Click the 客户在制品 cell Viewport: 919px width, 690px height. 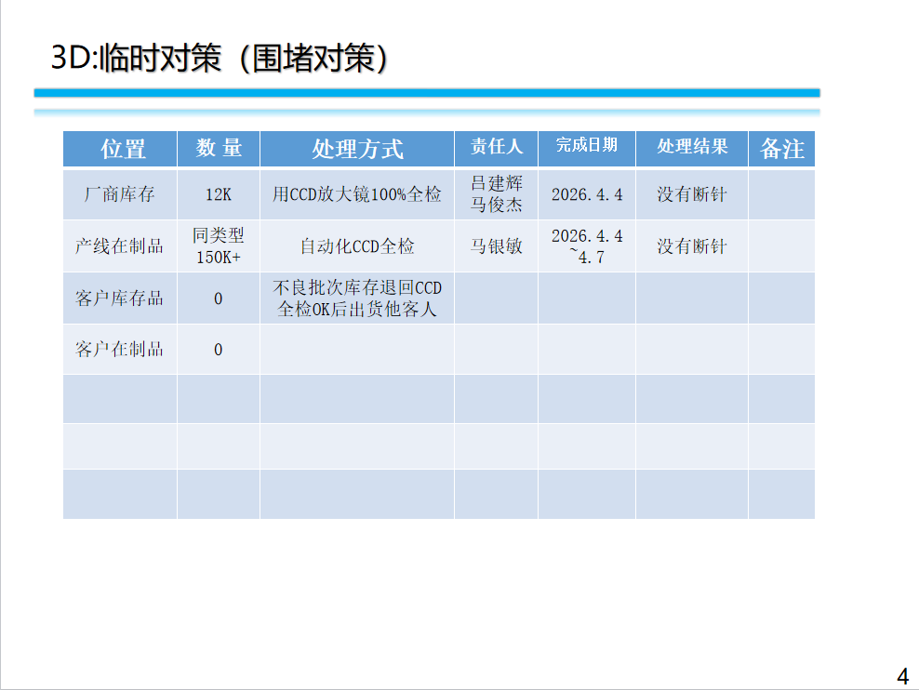coord(120,350)
